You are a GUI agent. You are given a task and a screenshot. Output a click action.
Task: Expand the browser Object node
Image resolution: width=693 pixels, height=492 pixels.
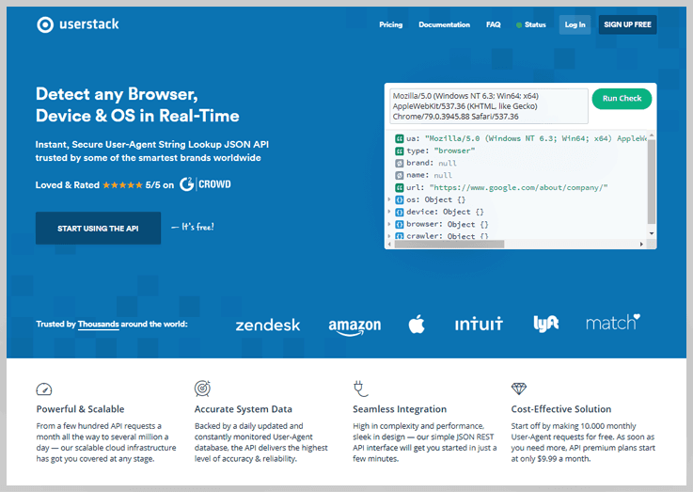pyautogui.click(x=389, y=224)
